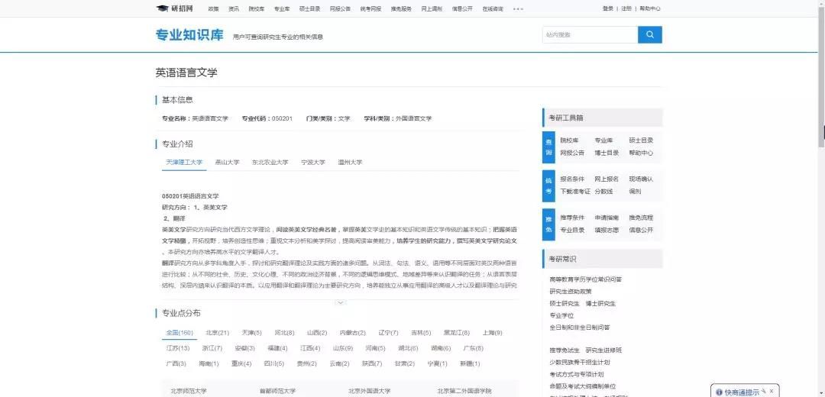This screenshot has height=397, width=825.
Task: Click the 登录 login link
Action: [607, 9]
